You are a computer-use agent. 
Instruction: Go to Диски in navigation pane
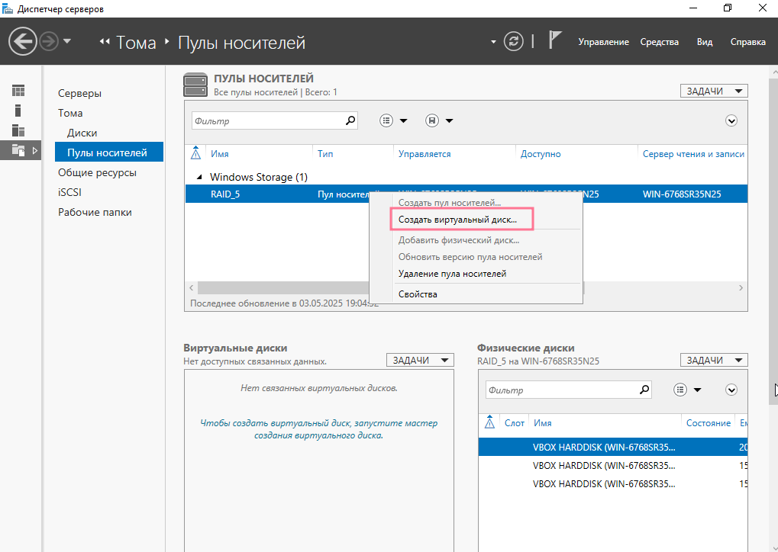82,133
